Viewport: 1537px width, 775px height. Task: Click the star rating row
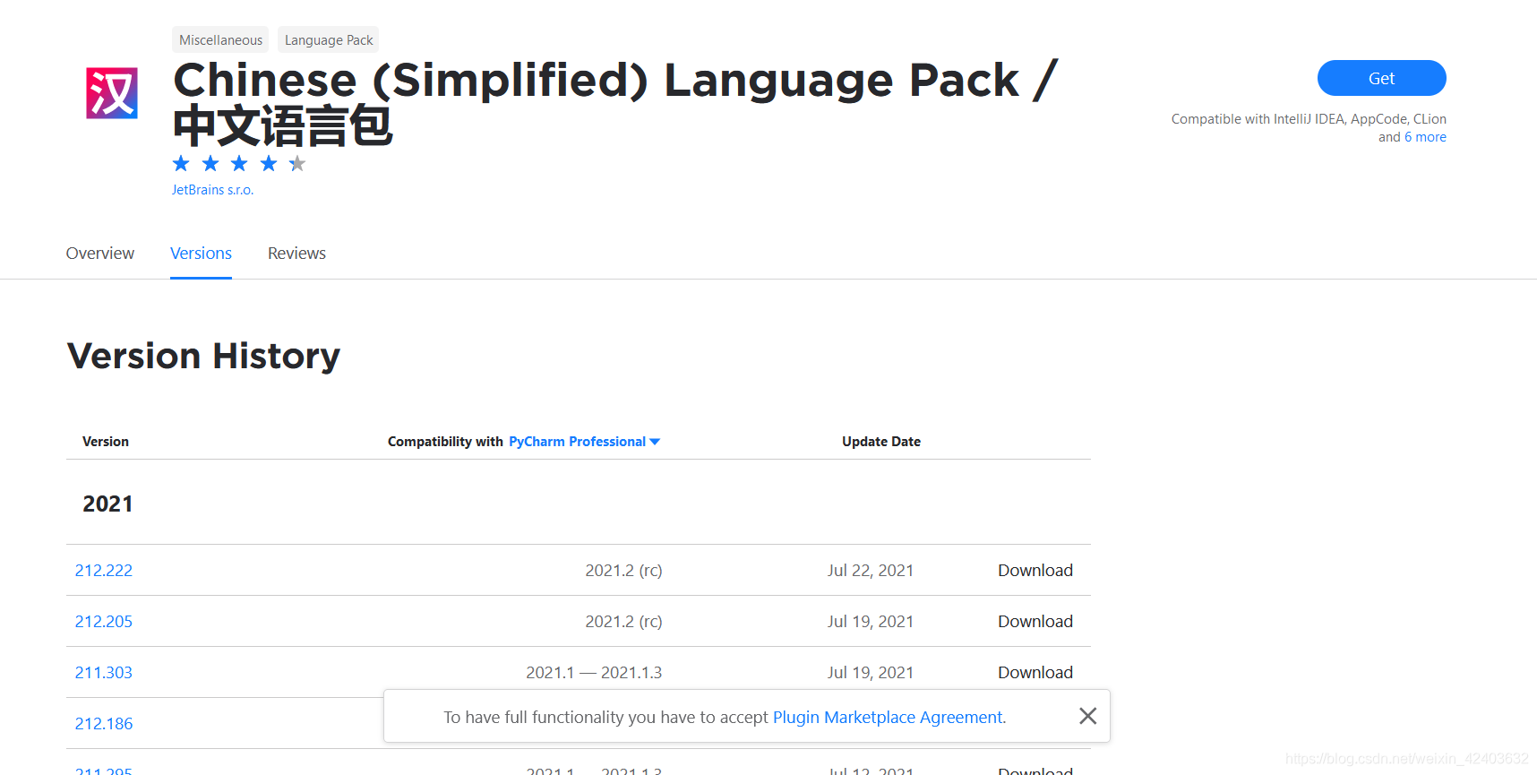(x=239, y=163)
